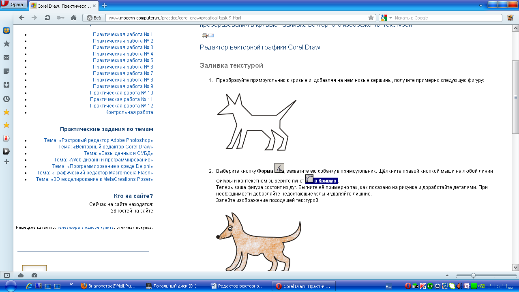This screenshot has height=292, width=519.
Task: Open the Downloads sidebar panel
Action: tap(6, 85)
